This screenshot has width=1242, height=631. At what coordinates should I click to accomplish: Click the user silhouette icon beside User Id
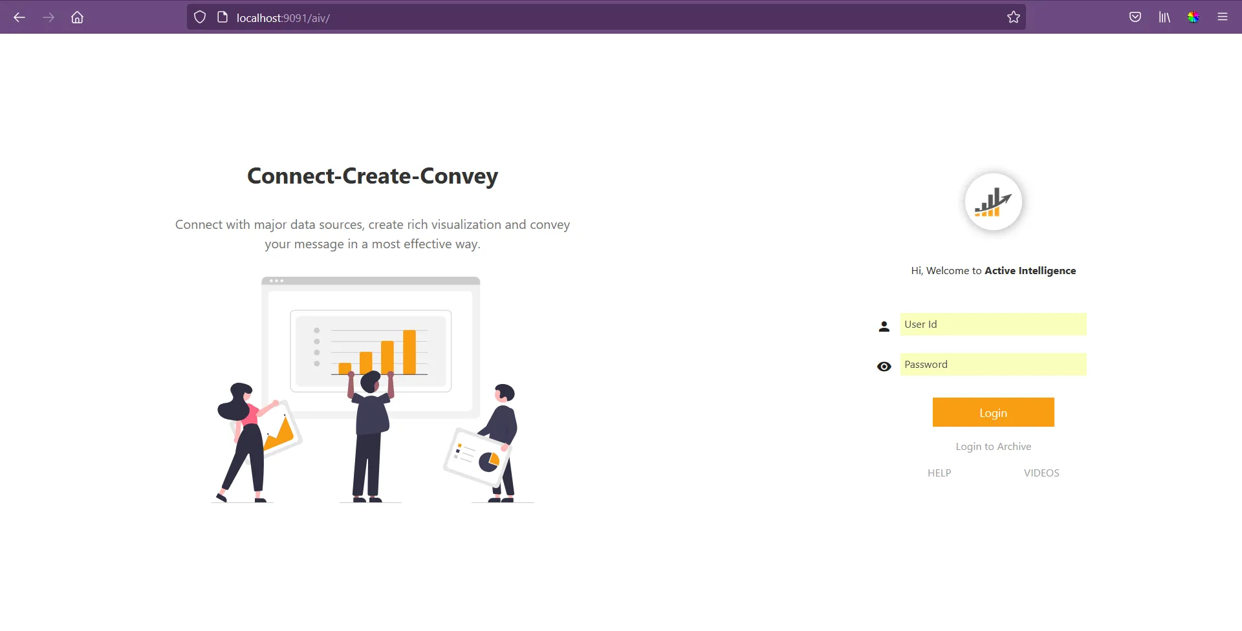click(x=884, y=326)
